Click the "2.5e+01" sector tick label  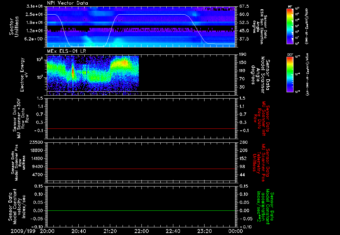click(x=34, y=14)
